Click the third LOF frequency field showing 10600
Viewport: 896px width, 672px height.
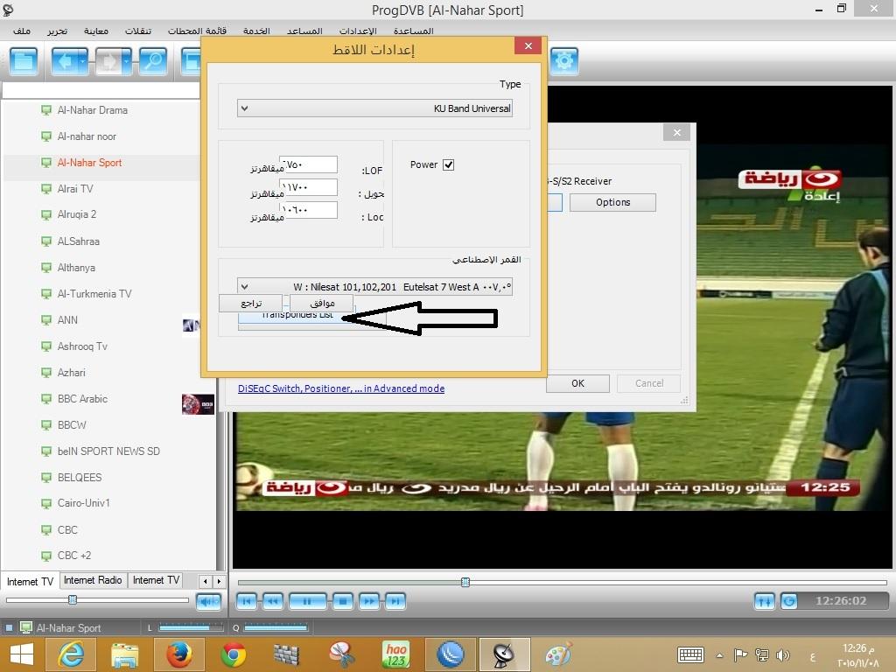(x=309, y=210)
